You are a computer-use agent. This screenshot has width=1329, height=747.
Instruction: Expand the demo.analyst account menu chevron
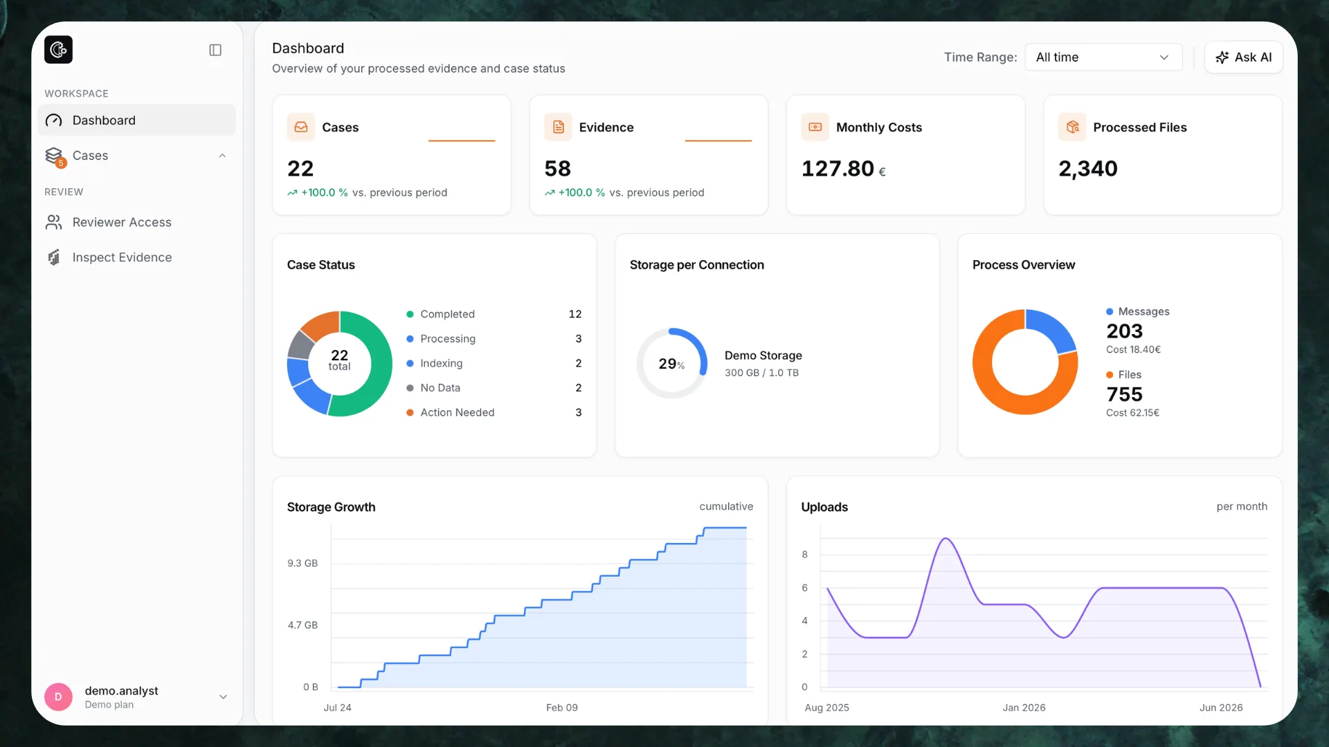pos(223,697)
